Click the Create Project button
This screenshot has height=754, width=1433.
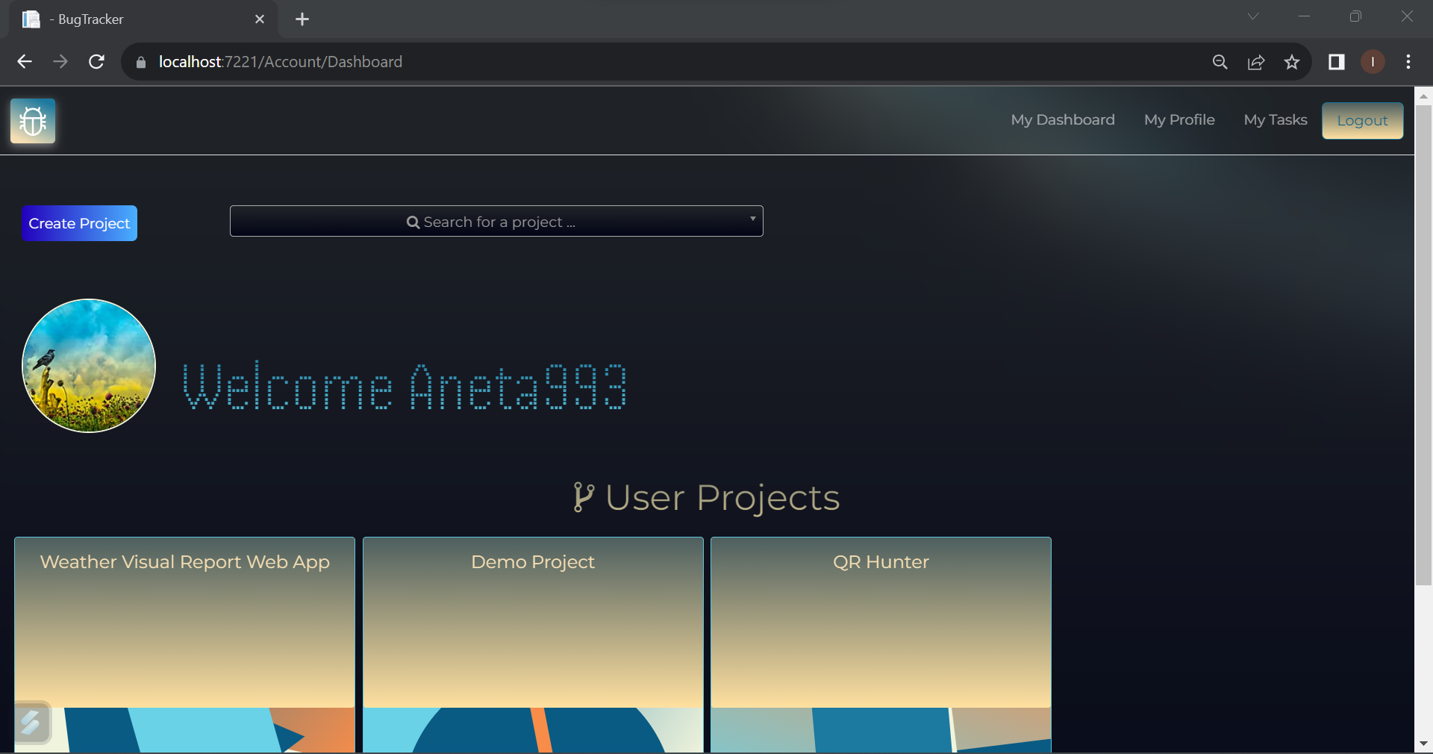pos(80,223)
